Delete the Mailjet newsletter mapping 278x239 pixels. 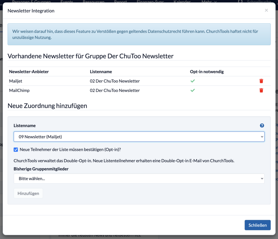pyautogui.click(x=261, y=81)
